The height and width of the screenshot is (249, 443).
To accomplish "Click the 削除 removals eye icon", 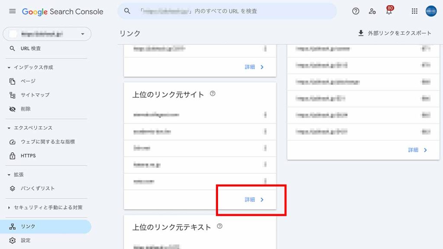I will tap(12, 109).
